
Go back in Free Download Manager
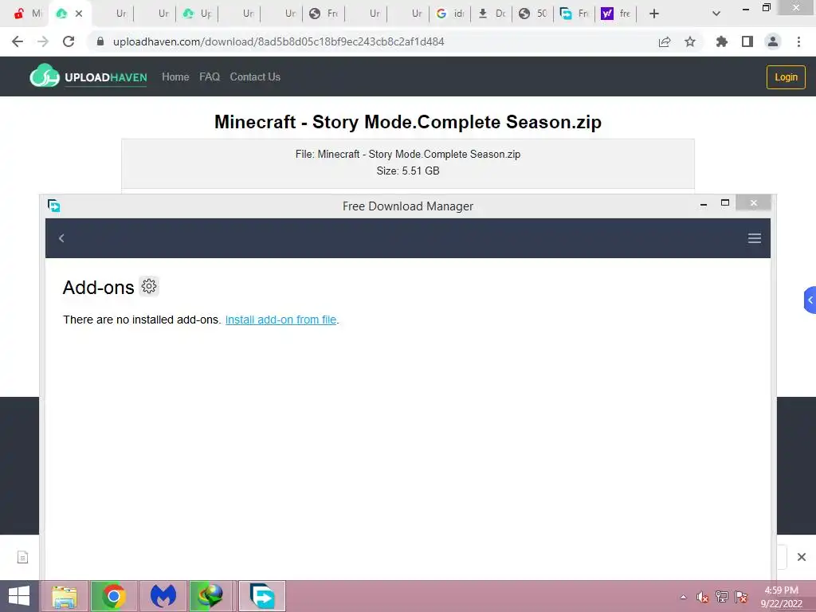click(x=61, y=237)
